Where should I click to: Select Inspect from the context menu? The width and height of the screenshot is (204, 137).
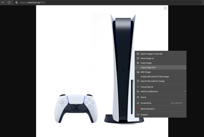(161, 115)
